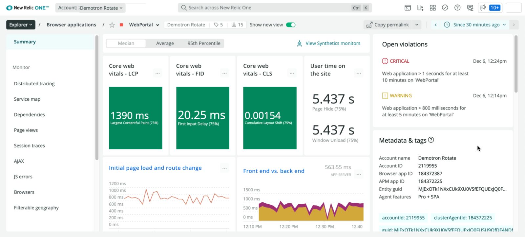Viewport: 525px width, 237px height.
Task: Click the CRITICAL alert icon
Action: (x=385, y=61)
